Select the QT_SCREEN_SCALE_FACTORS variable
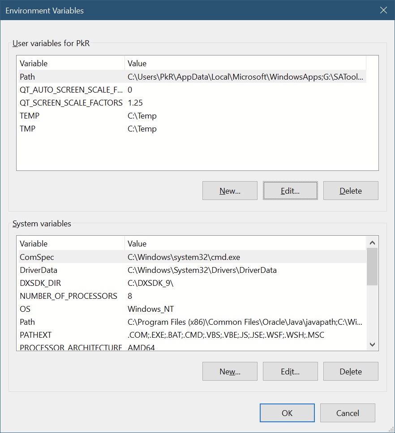The width and height of the screenshot is (395, 433). [x=71, y=103]
